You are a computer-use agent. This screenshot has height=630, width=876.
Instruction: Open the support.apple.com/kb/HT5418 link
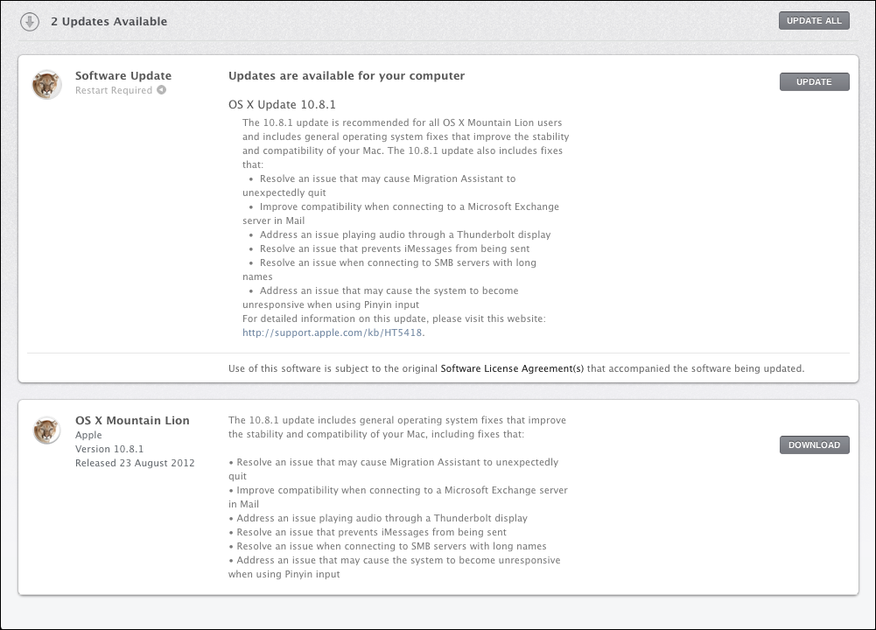click(333, 332)
